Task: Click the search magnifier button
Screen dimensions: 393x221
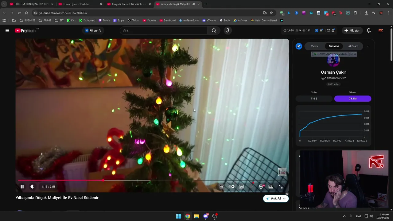Action: coord(214,30)
